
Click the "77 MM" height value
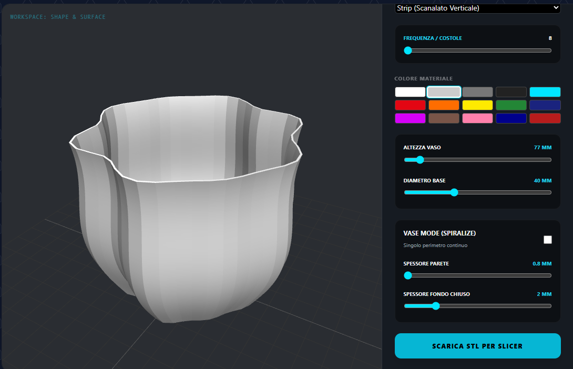click(543, 148)
